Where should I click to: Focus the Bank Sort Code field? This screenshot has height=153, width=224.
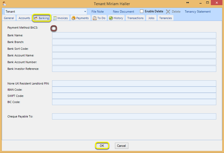pyautogui.click(x=134, y=49)
